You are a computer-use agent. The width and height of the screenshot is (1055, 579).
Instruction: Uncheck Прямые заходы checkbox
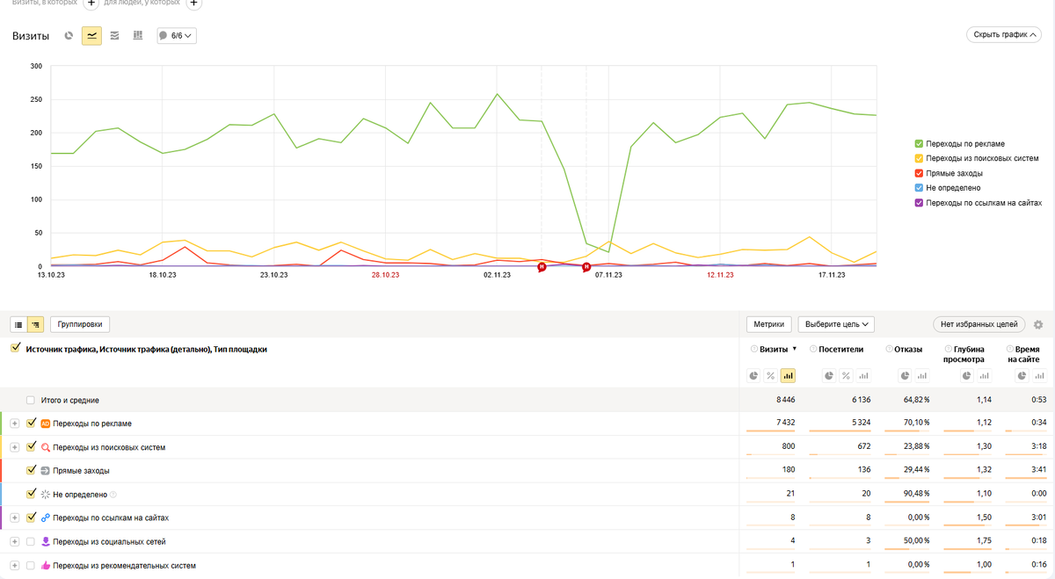click(32, 470)
